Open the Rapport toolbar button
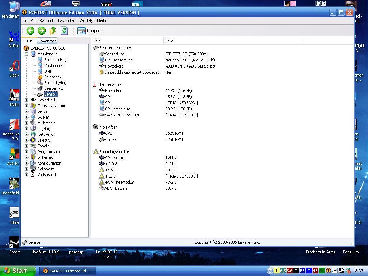Screen dimensions: 368x276 (x=89, y=31)
